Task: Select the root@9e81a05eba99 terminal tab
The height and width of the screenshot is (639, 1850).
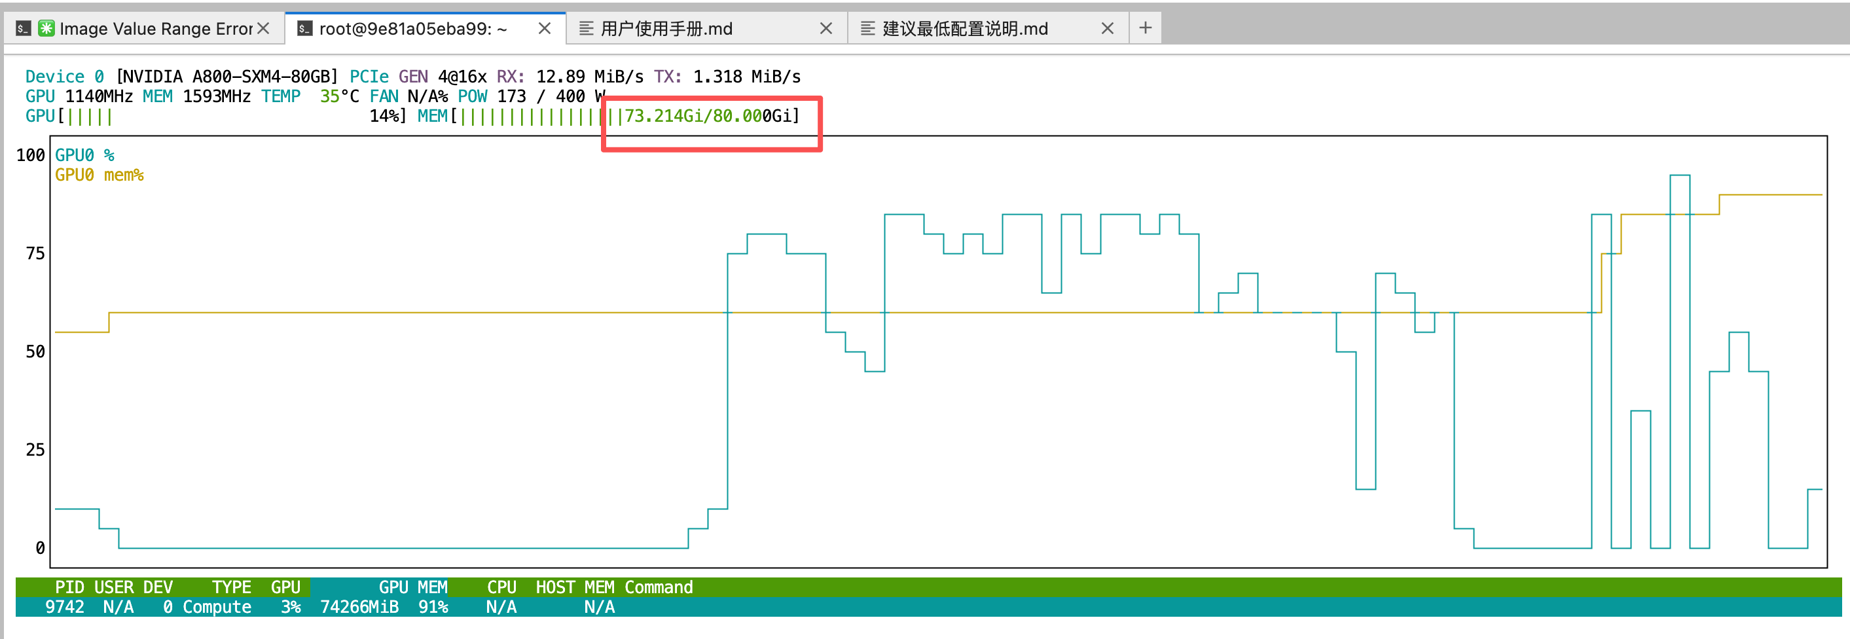Action: (x=413, y=29)
